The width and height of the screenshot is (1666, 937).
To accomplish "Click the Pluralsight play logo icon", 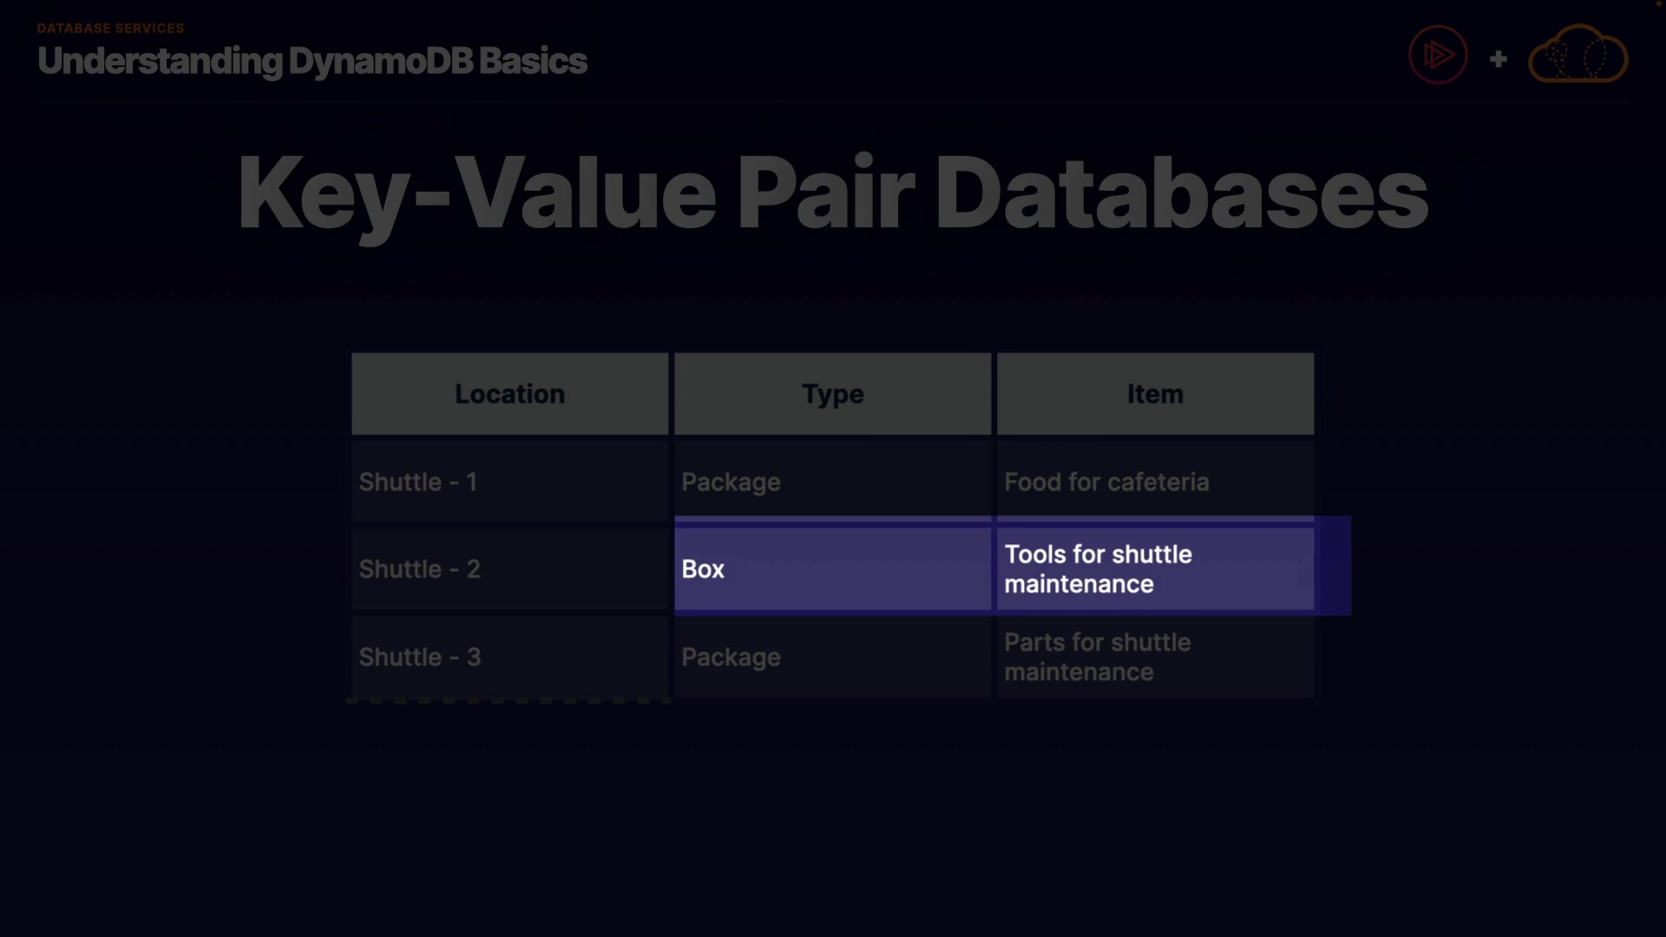I will tap(1438, 56).
